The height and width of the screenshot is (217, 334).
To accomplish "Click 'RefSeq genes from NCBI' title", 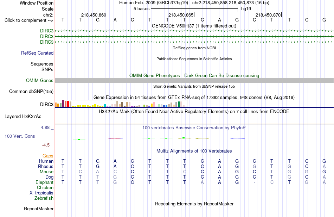I will click(x=194, y=48).
